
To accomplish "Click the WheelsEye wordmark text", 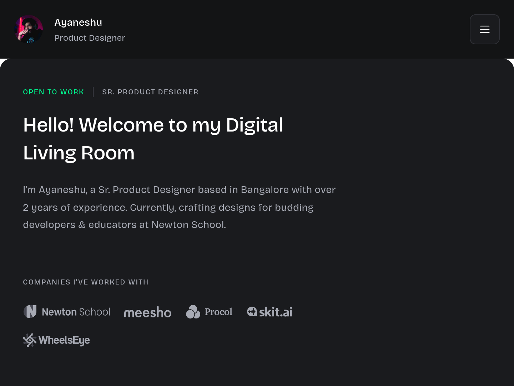I will tap(64, 340).
